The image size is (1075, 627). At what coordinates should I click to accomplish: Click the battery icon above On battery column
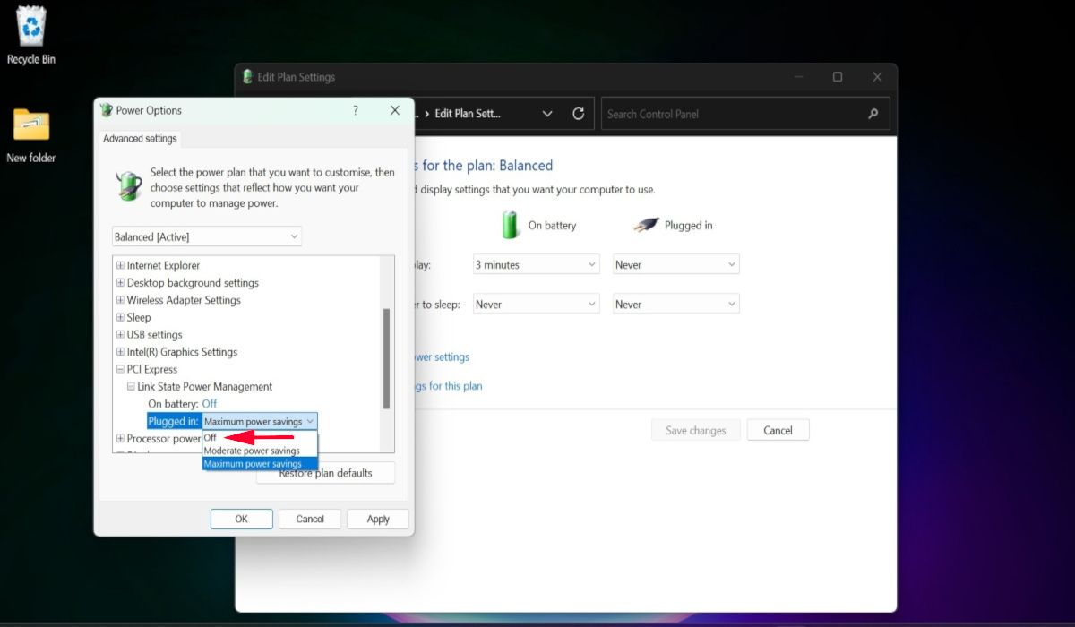(509, 225)
